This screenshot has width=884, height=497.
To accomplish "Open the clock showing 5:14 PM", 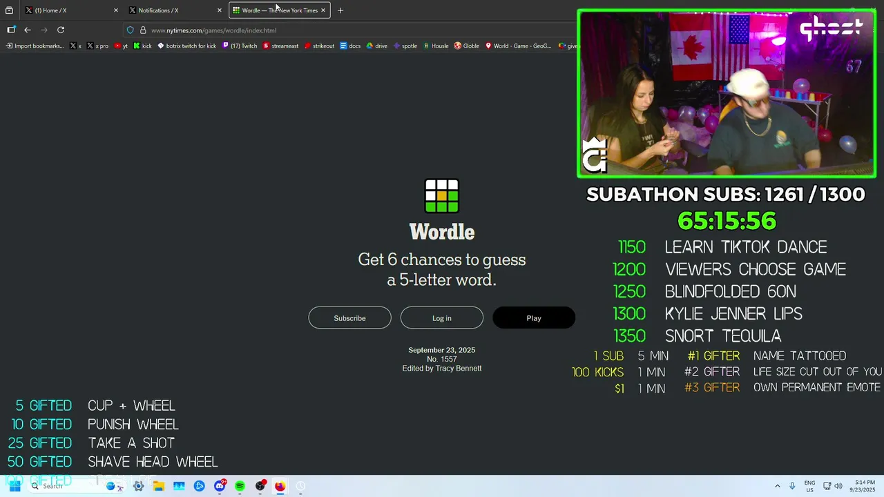I will pyautogui.click(x=864, y=486).
